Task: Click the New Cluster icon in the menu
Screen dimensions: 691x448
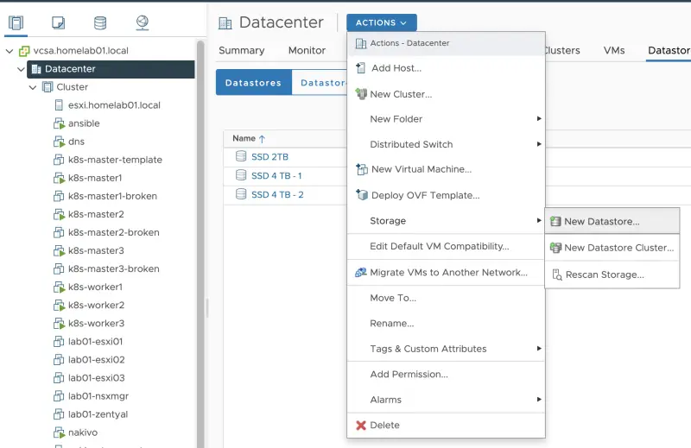Action: tap(361, 94)
